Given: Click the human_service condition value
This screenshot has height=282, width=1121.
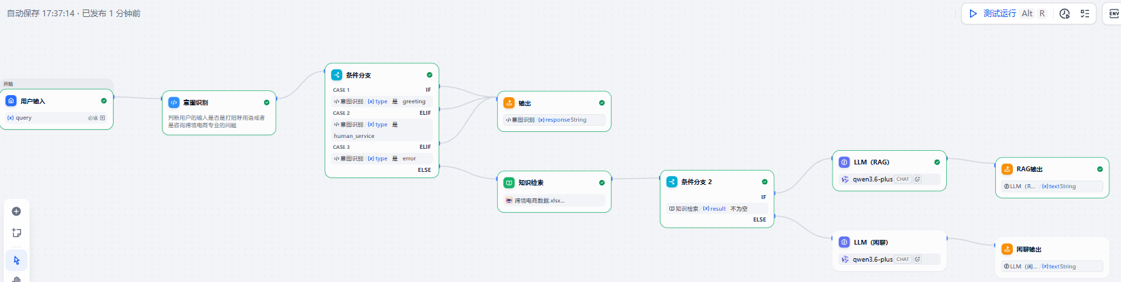Looking at the screenshot, I should pyautogui.click(x=354, y=136).
